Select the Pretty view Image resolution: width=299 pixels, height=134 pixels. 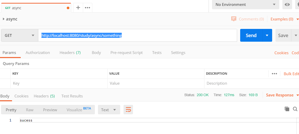tap(11, 110)
